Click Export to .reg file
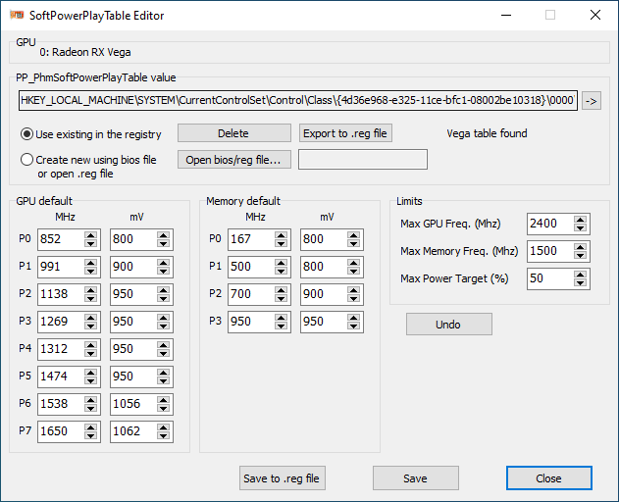 point(345,133)
